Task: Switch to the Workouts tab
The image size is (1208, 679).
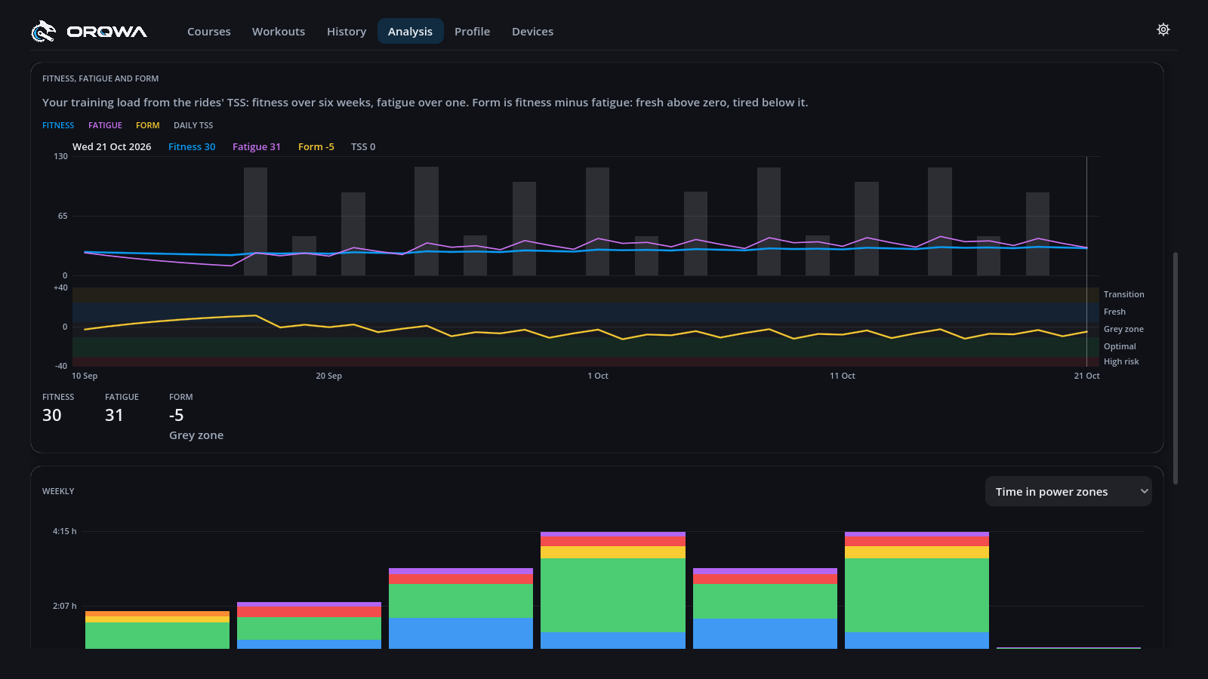Action: click(x=279, y=32)
